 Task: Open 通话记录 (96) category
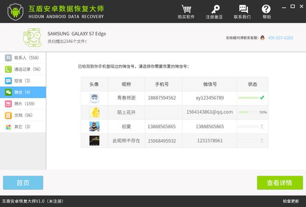23,69
